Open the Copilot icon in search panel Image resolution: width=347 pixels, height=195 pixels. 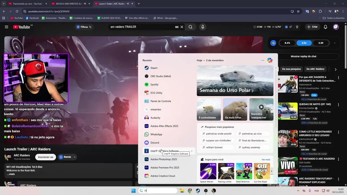pyautogui.click(x=270, y=60)
